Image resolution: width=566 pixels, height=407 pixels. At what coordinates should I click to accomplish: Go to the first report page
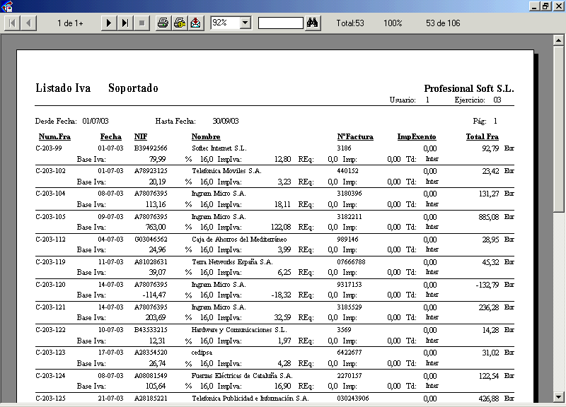12,23
